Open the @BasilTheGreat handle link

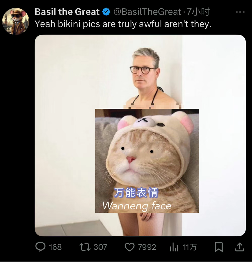point(147,12)
